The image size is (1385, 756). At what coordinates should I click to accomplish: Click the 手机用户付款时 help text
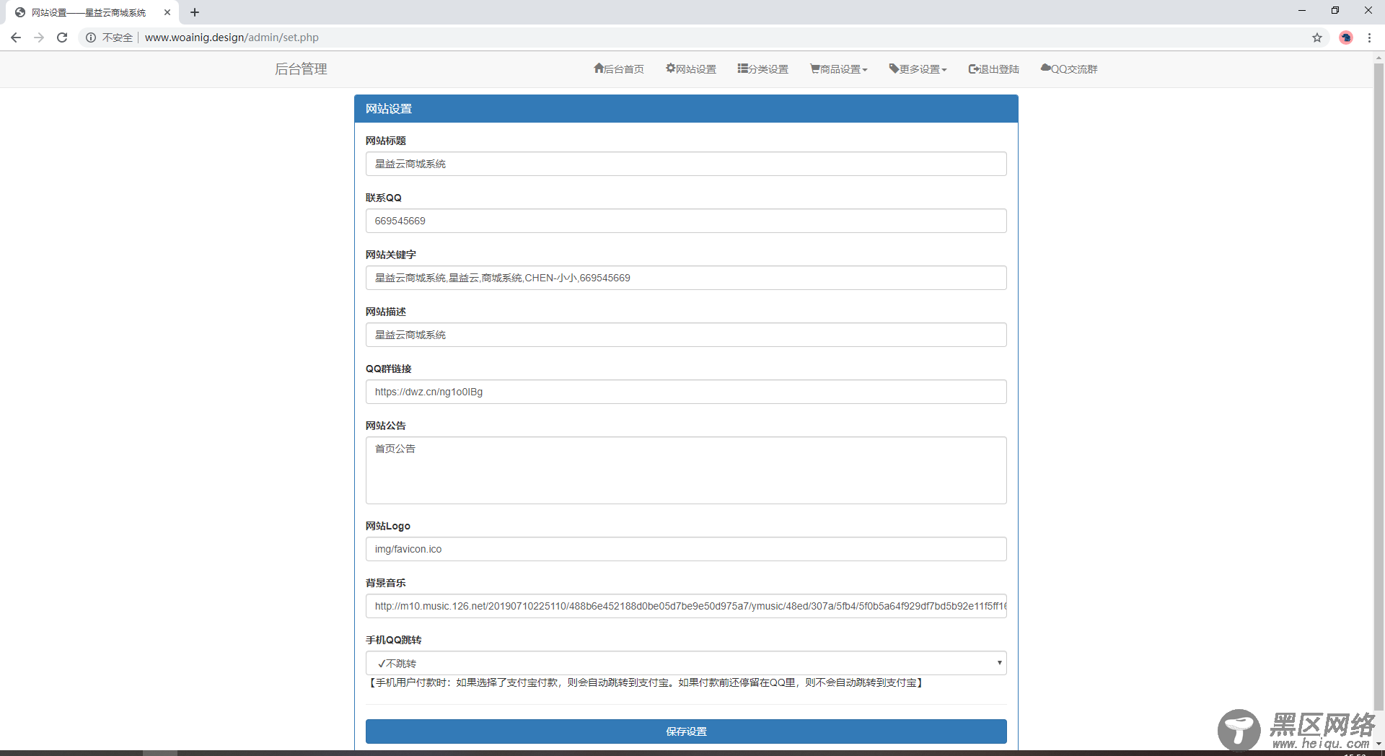click(x=646, y=682)
